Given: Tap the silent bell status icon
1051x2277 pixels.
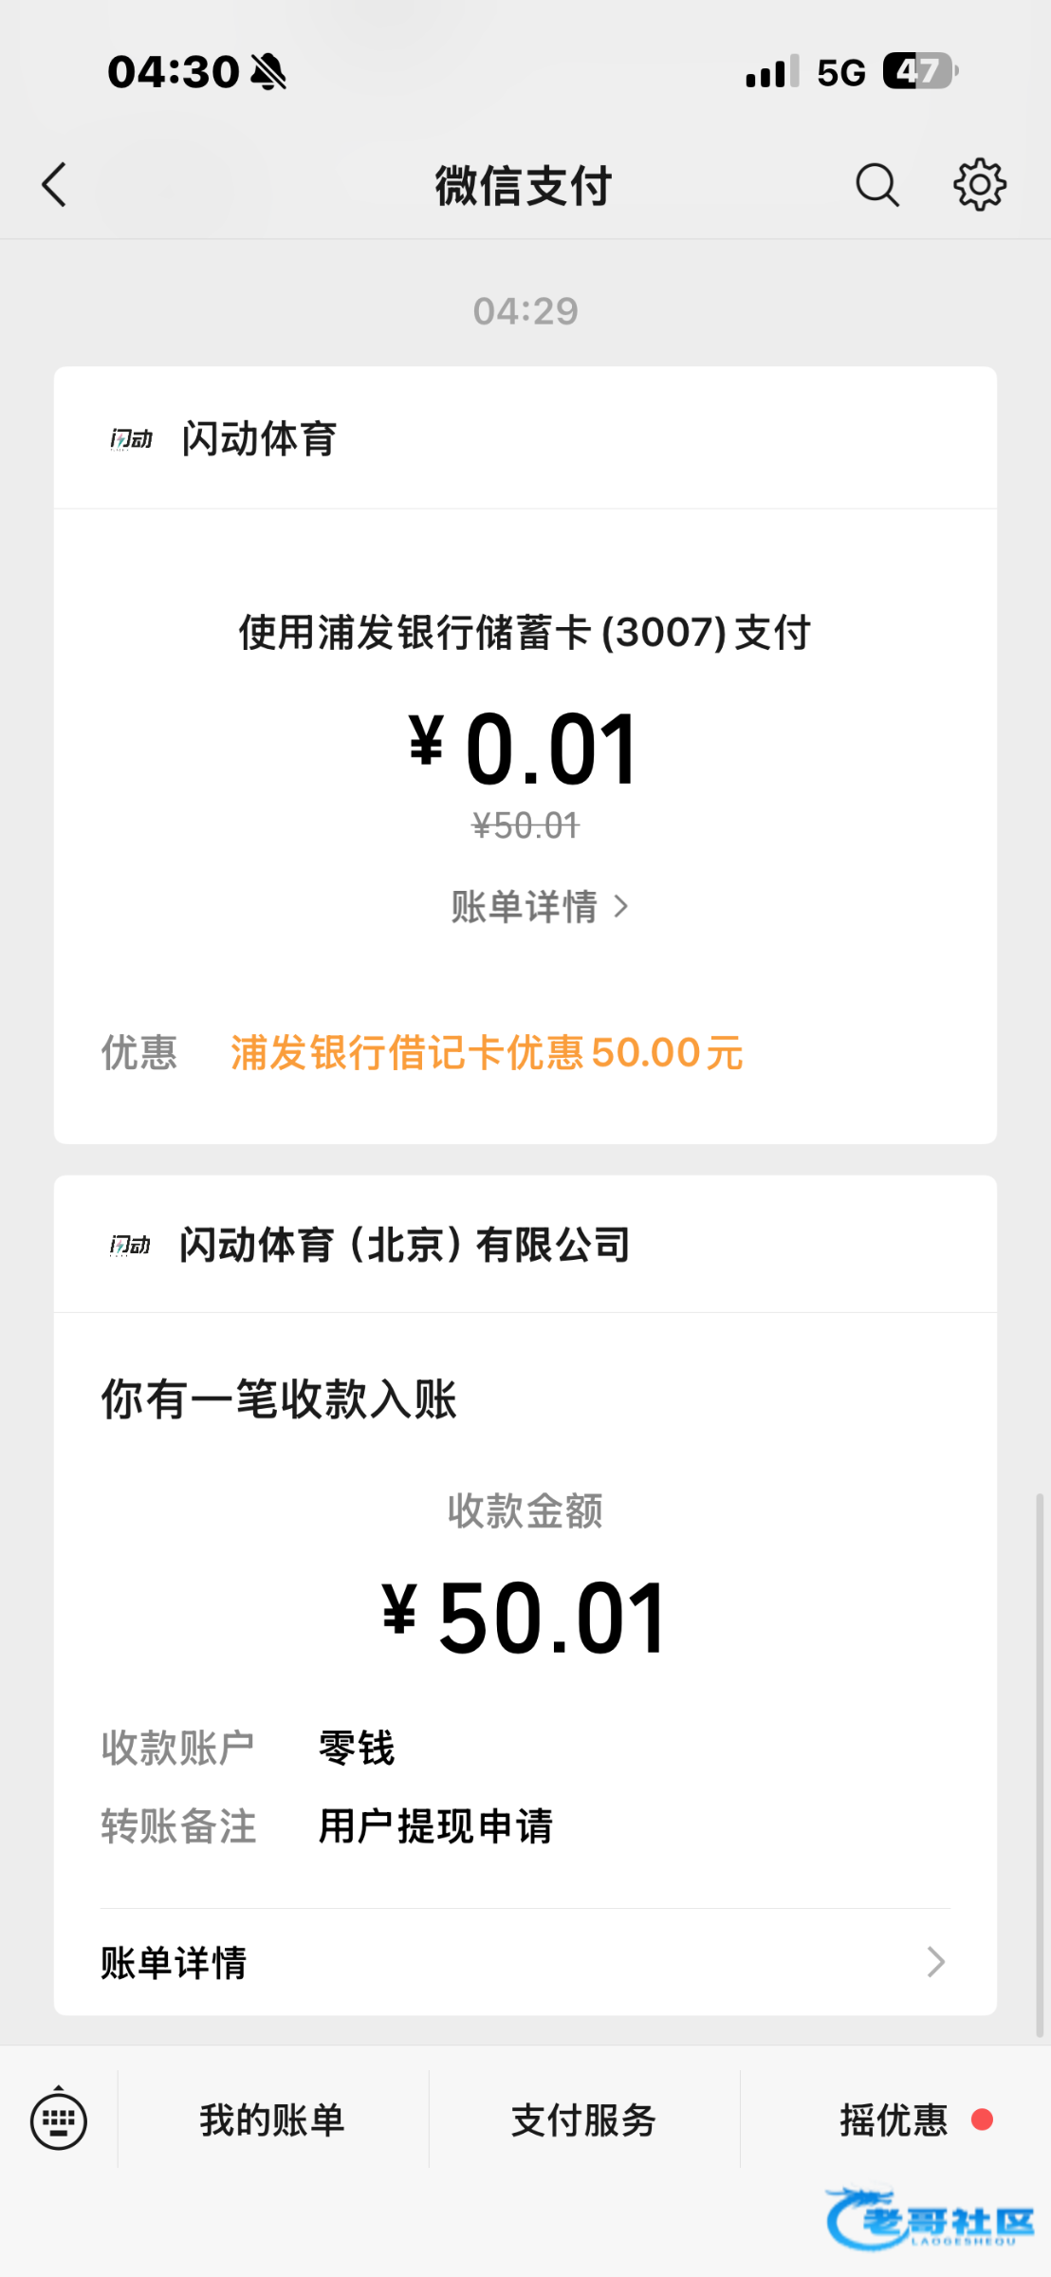Looking at the screenshot, I should [x=268, y=72].
